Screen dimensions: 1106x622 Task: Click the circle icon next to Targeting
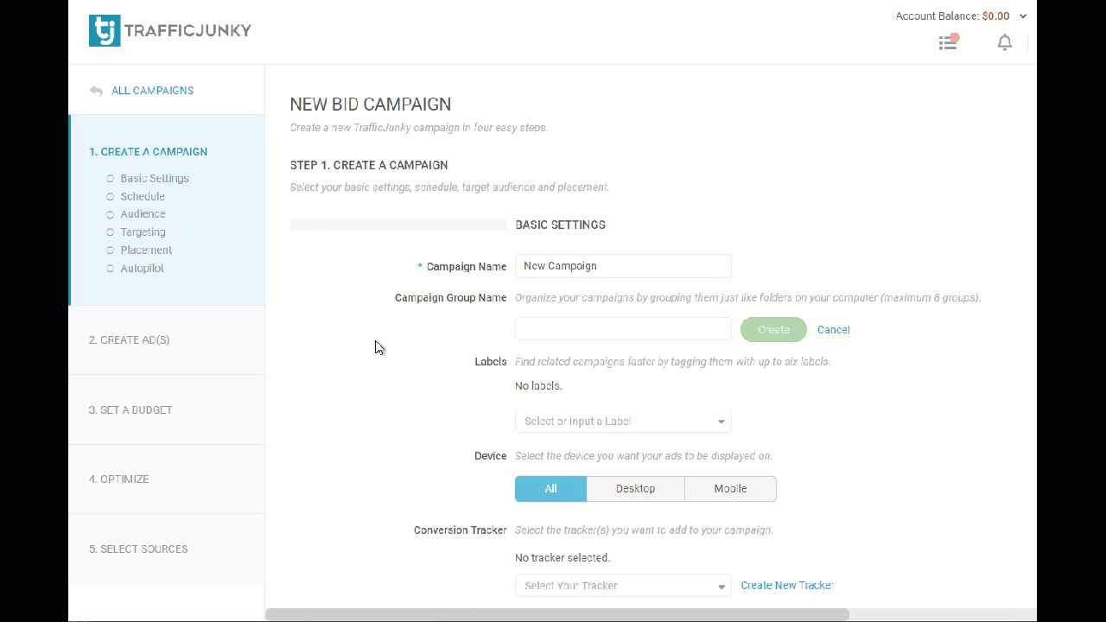point(111,232)
